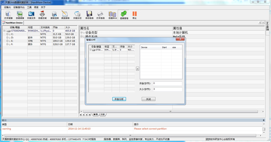This screenshot has height=142, width=271.
Task: Open the 关于 menu
Action: [x=43, y=7]
